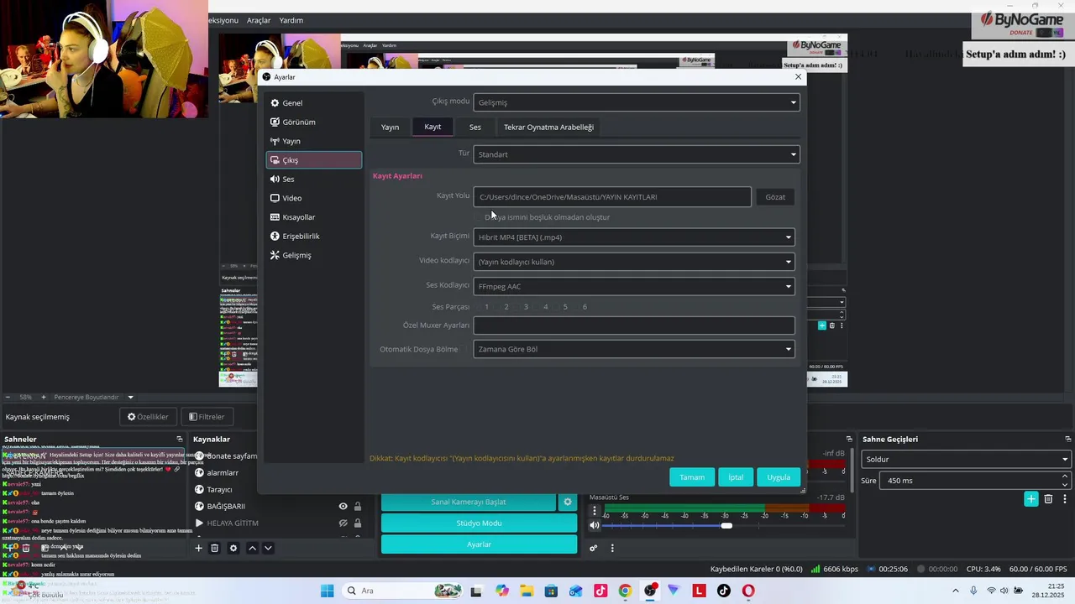The image size is (1075, 604).
Task: Open Google Chrome from taskbar
Action: pyautogui.click(x=625, y=591)
